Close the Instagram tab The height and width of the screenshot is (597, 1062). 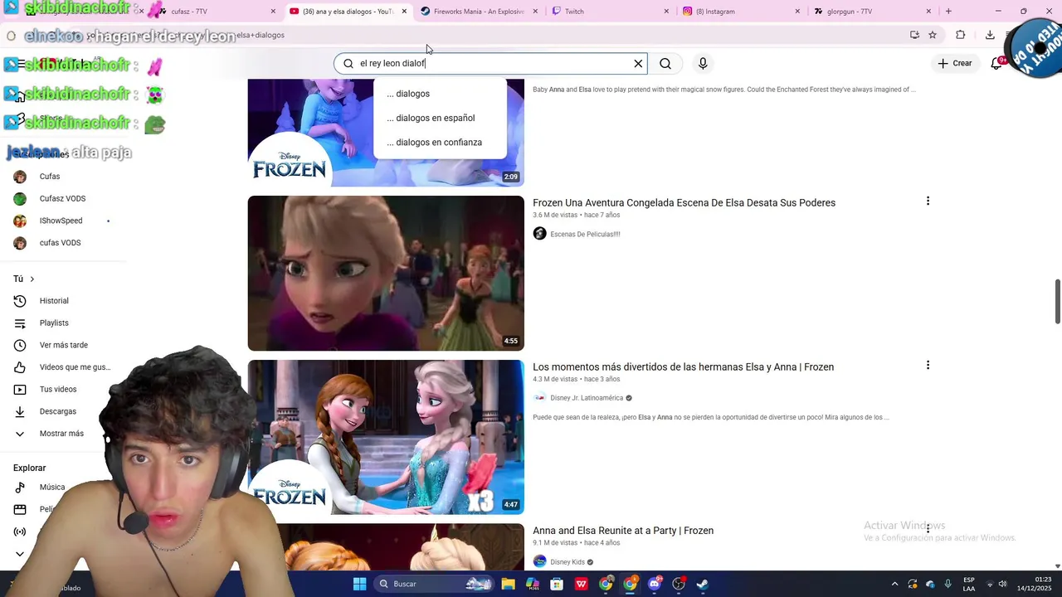[x=797, y=12]
